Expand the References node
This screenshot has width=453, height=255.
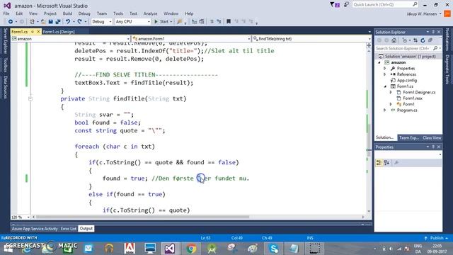[385, 74]
